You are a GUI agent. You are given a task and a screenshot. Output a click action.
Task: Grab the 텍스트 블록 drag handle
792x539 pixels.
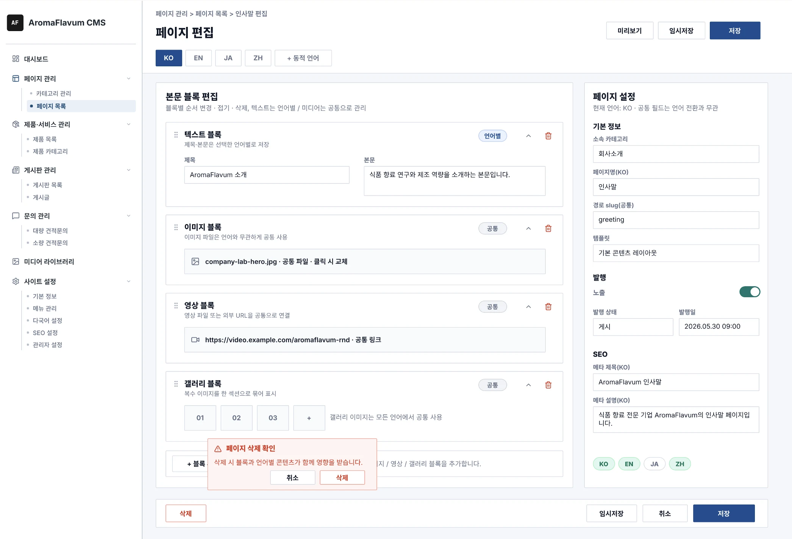(x=176, y=135)
